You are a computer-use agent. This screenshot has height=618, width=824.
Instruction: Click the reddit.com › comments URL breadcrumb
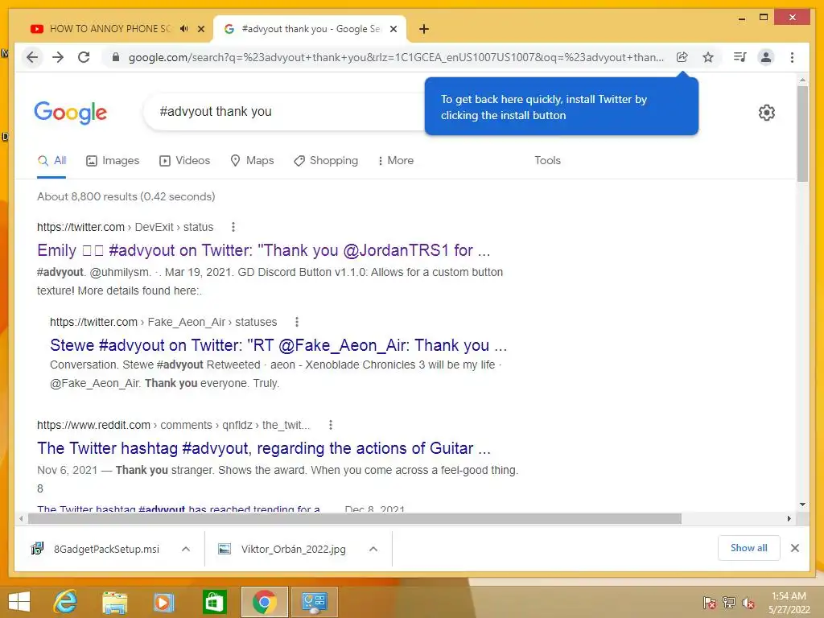click(x=174, y=425)
